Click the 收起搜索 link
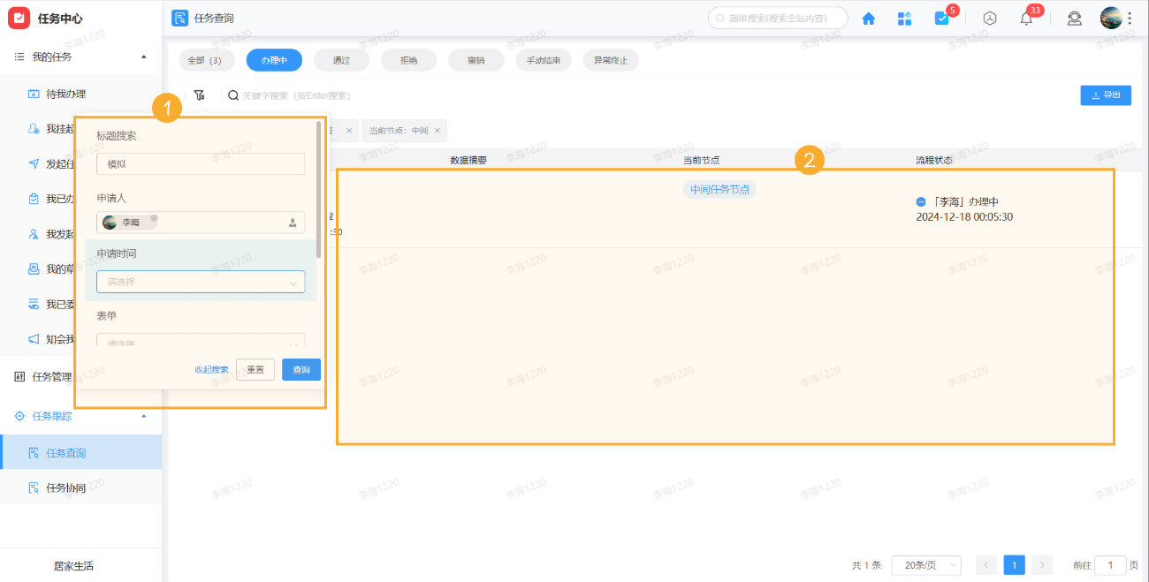 pos(211,370)
